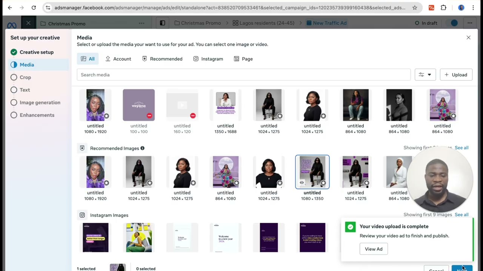Open the New Traffic Ad breadcrumb
This screenshot has height=271, width=483.
(x=326, y=23)
